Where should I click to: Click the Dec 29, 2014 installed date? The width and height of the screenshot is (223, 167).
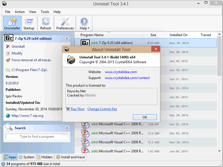tap(179, 115)
